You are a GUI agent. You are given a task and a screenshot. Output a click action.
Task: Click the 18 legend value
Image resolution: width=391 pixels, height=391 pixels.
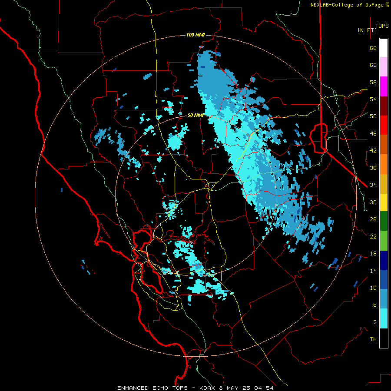pos(373,254)
